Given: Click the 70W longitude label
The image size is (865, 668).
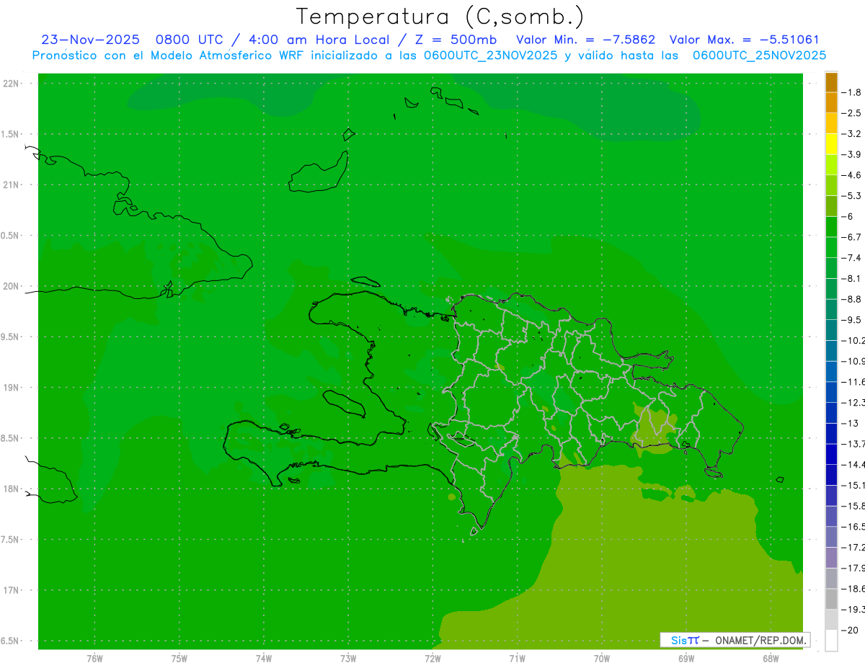Looking at the screenshot, I should pyautogui.click(x=602, y=659).
